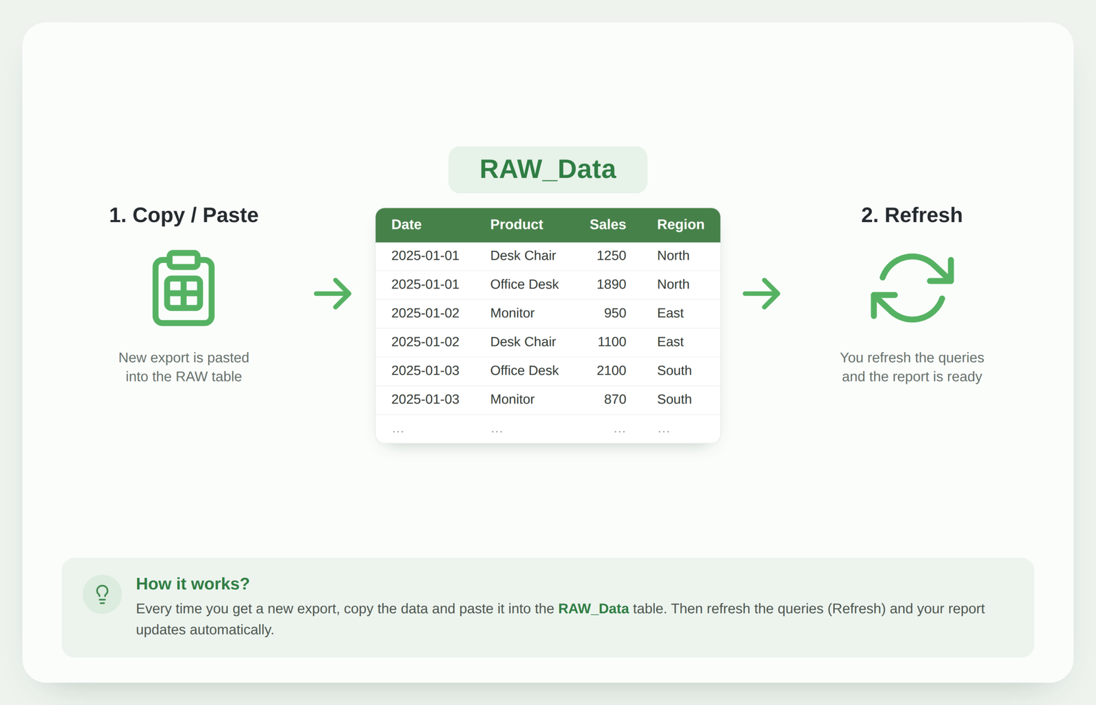1096x705 pixels.
Task: Click the circular refresh arrows icon
Action: (x=912, y=288)
